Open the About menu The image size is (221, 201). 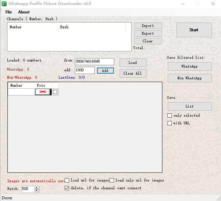pyautogui.click(x=24, y=12)
